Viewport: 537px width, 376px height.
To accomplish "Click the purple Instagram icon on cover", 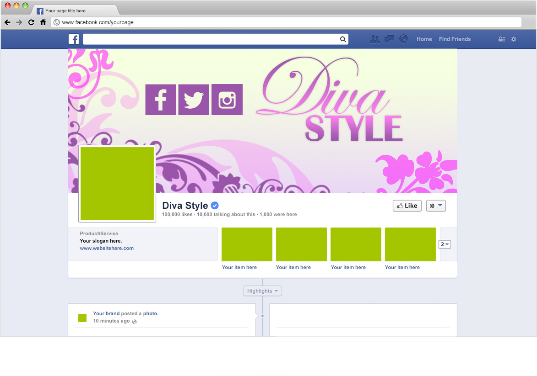I will [227, 100].
